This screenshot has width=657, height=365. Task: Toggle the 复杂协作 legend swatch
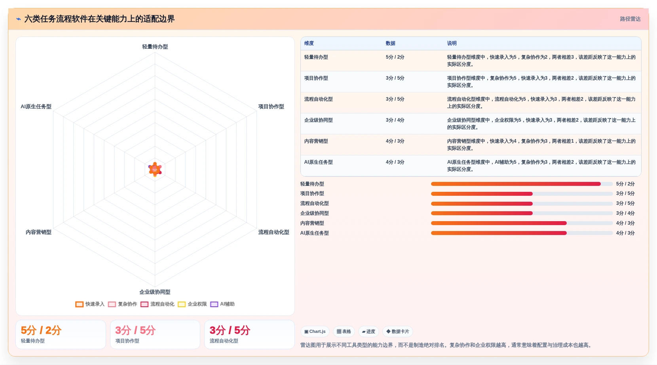112,304
